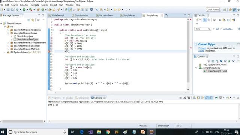Select SimpleArray.java in Package Explorer

(x=25, y=36)
